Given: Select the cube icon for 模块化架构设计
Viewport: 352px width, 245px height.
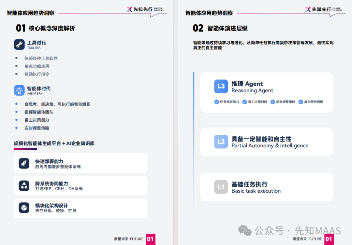Looking at the screenshot, I should pyautogui.click(x=24, y=208).
